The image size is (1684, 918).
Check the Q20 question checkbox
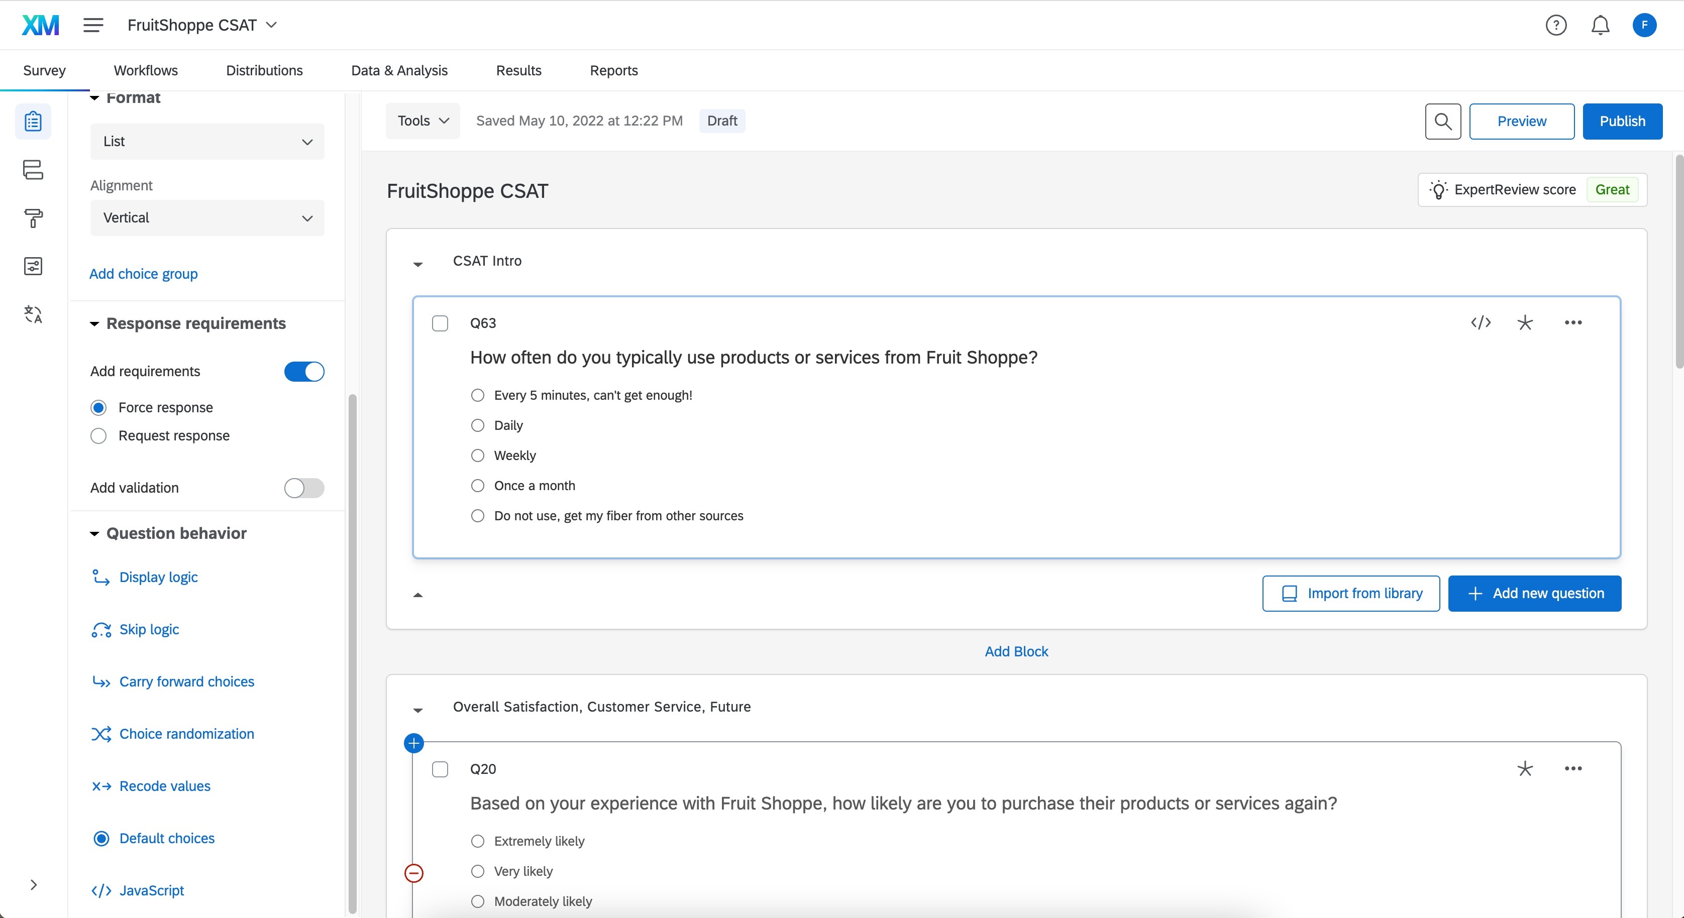[x=440, y=769]
